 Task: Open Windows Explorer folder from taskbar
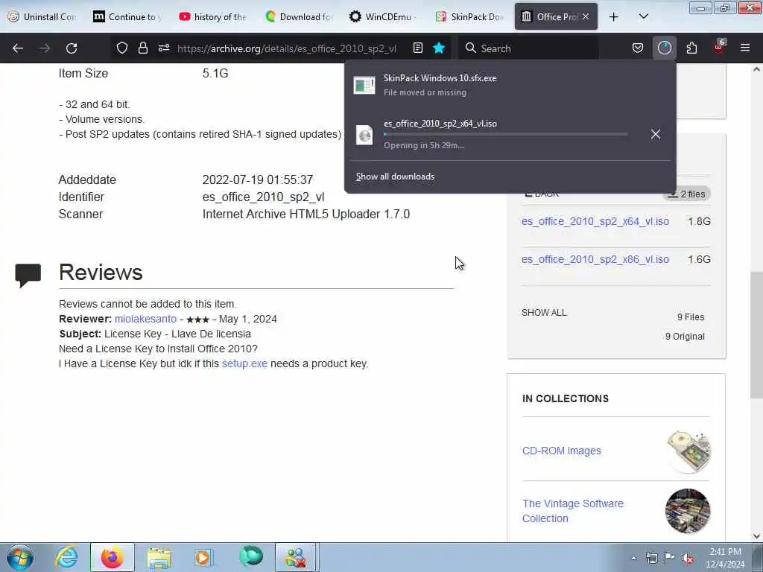[x=159, y=557]
